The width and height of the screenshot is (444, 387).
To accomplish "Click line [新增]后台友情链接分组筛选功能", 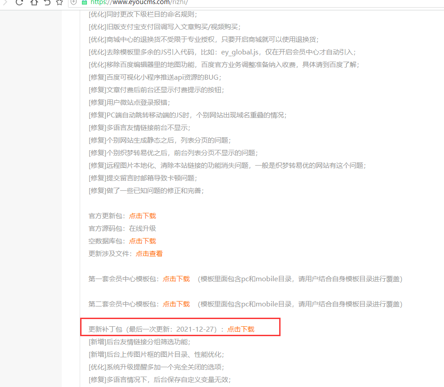I will (x=139, y=342).
